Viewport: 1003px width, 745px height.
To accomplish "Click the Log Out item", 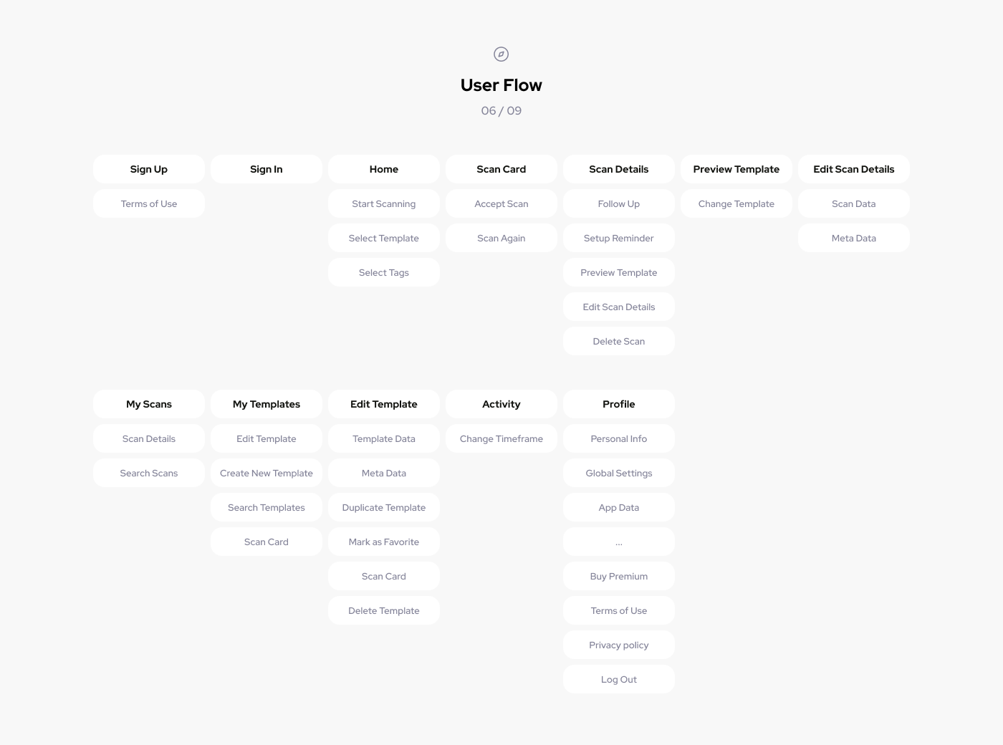I will [619, 679].
